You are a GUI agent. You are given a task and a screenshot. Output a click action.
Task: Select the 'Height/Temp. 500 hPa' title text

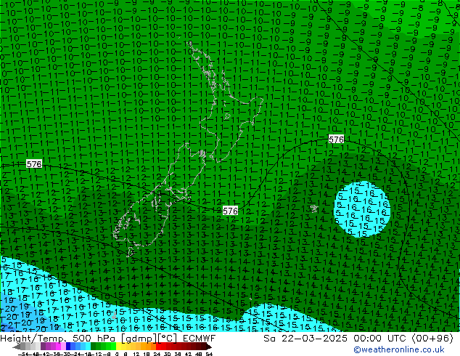(x=59, y=339)
